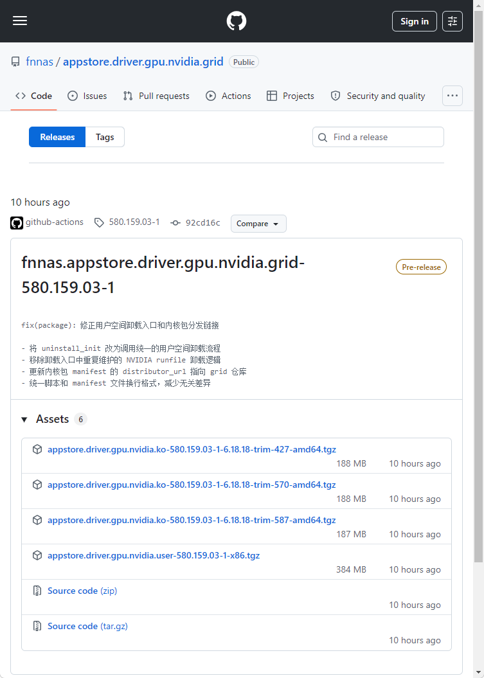Click the search magnifier icon

[x=323, y=138]
